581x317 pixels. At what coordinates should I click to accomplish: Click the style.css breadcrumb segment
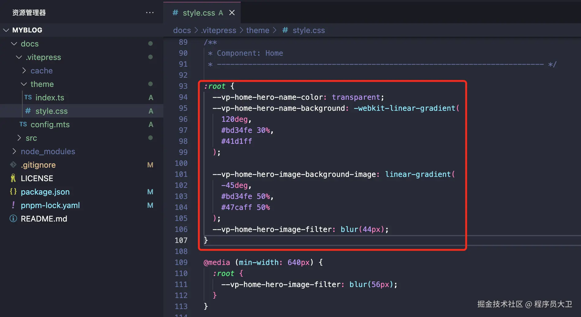(x=309, y=30)
